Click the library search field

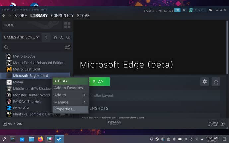tap(37, 47)
